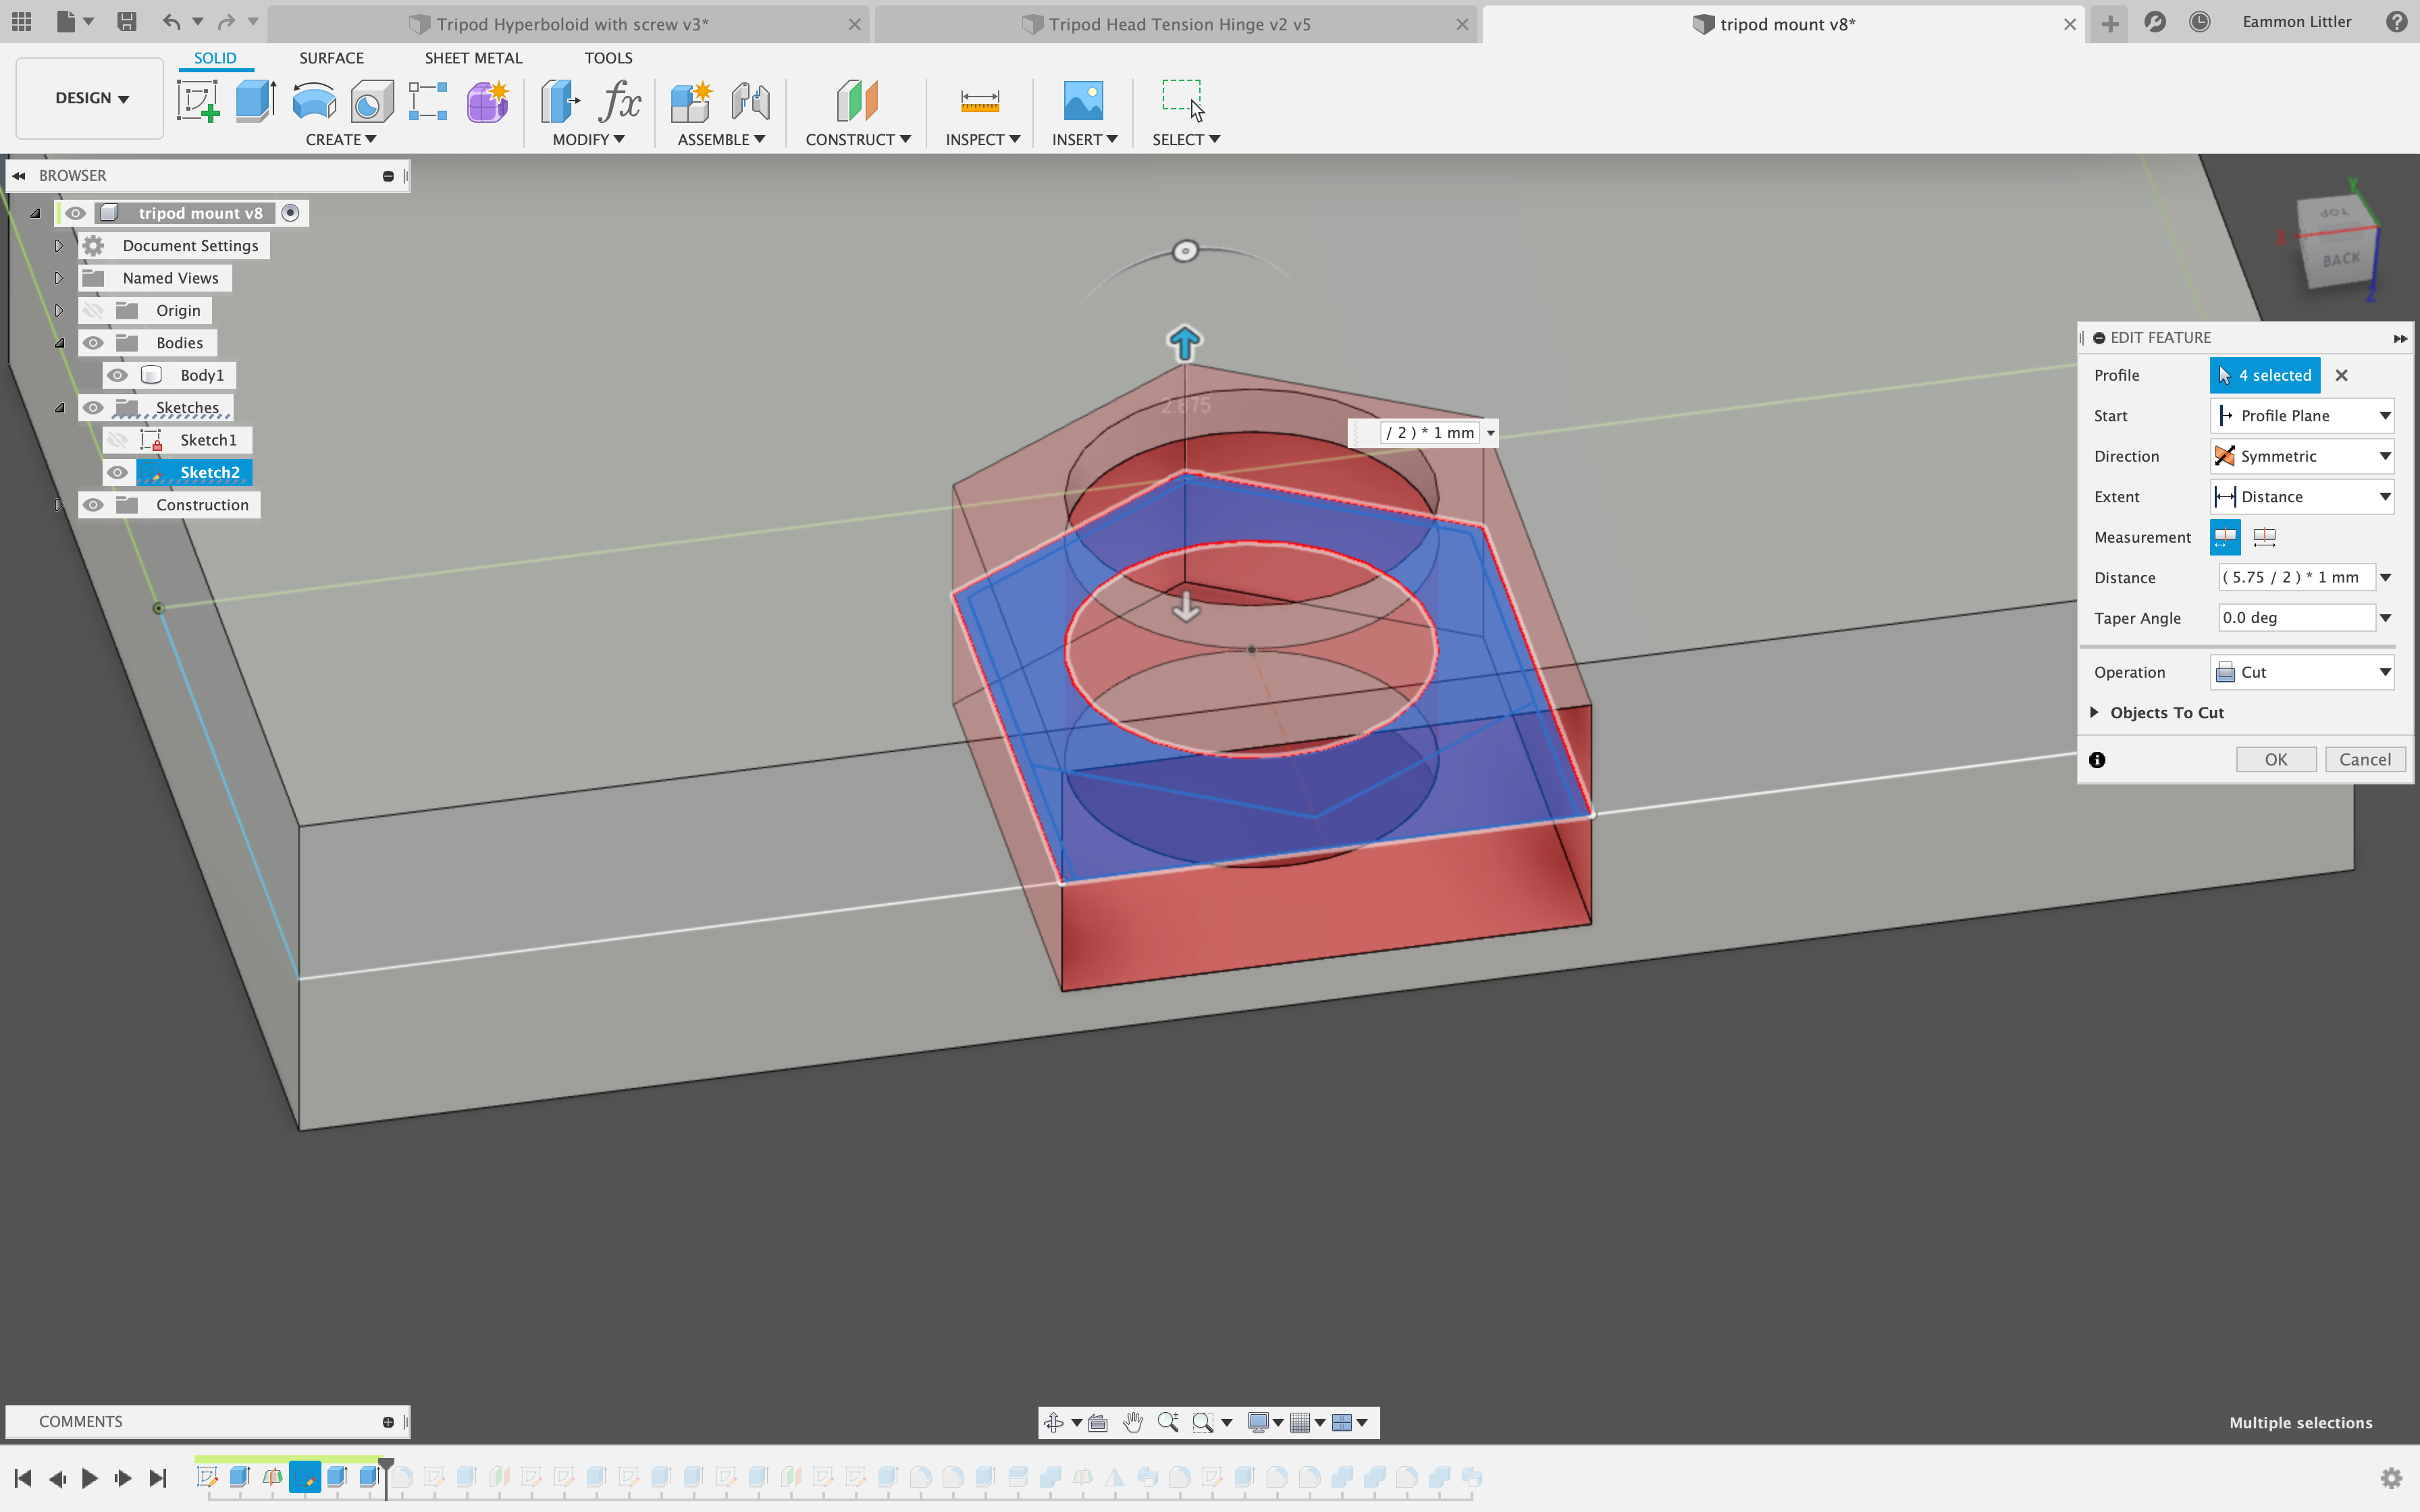The height and width of the screenshot is (1512, 2420).
Task: Switch to SURFACE tab in toolbar
Action: [x=331, y=57]
